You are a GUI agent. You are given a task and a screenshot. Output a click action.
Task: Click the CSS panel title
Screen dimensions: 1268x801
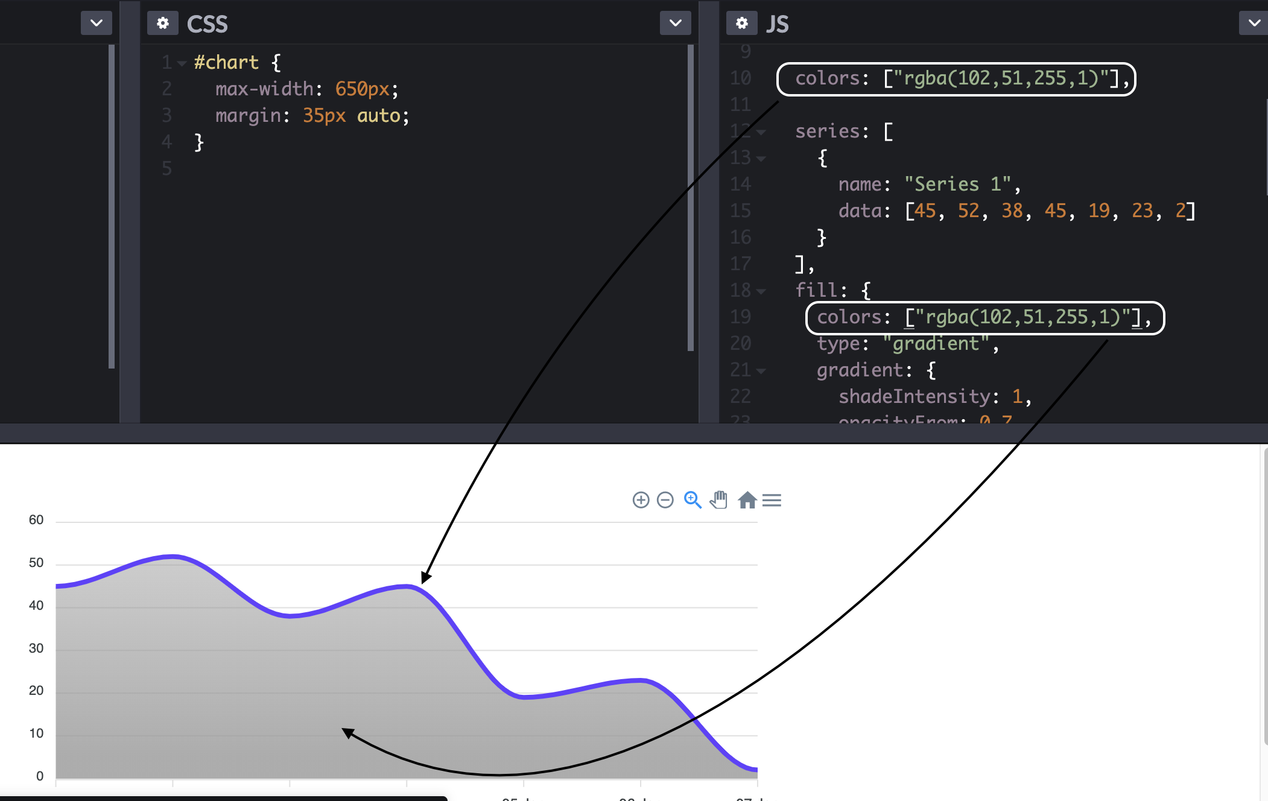pyautogui.click(x=207, y=24)
